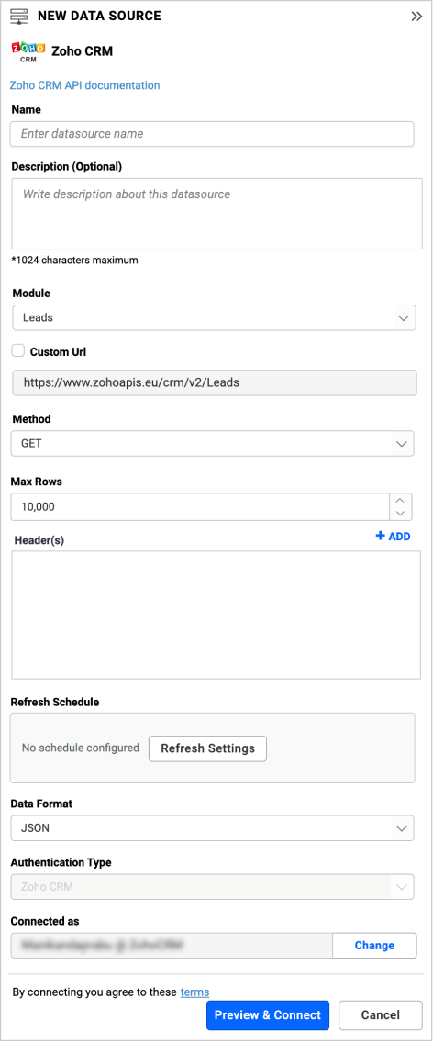The image size is (433, 1042).
Task: Click inside the Header(s) list box
Action: [x=216, y=615]
